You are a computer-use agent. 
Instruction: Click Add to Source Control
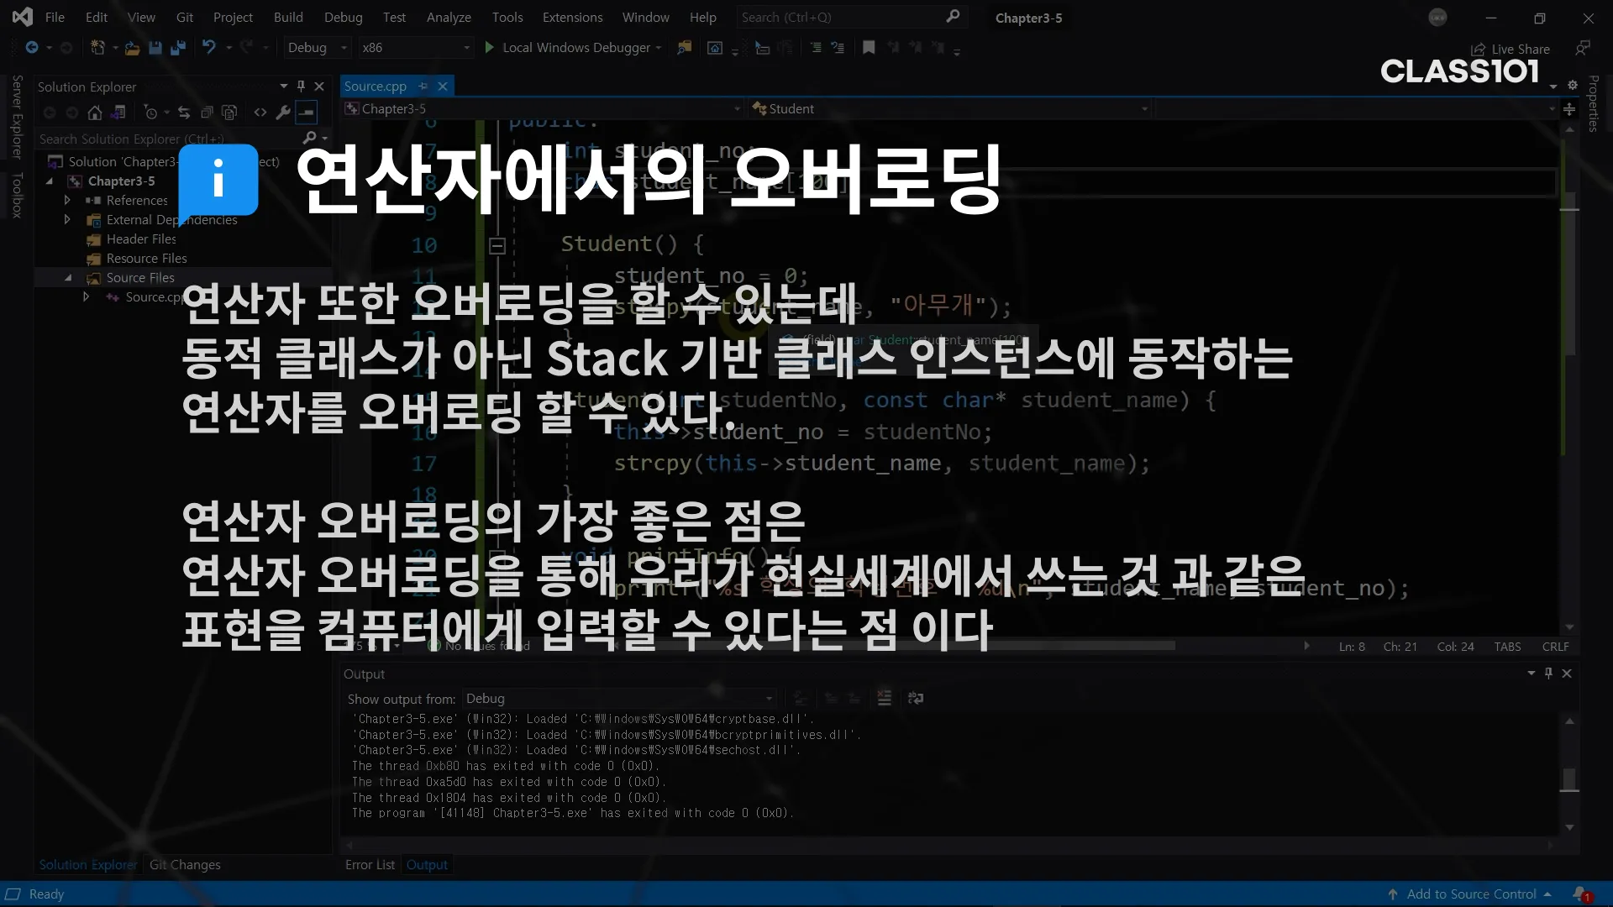click(1471, 894)
